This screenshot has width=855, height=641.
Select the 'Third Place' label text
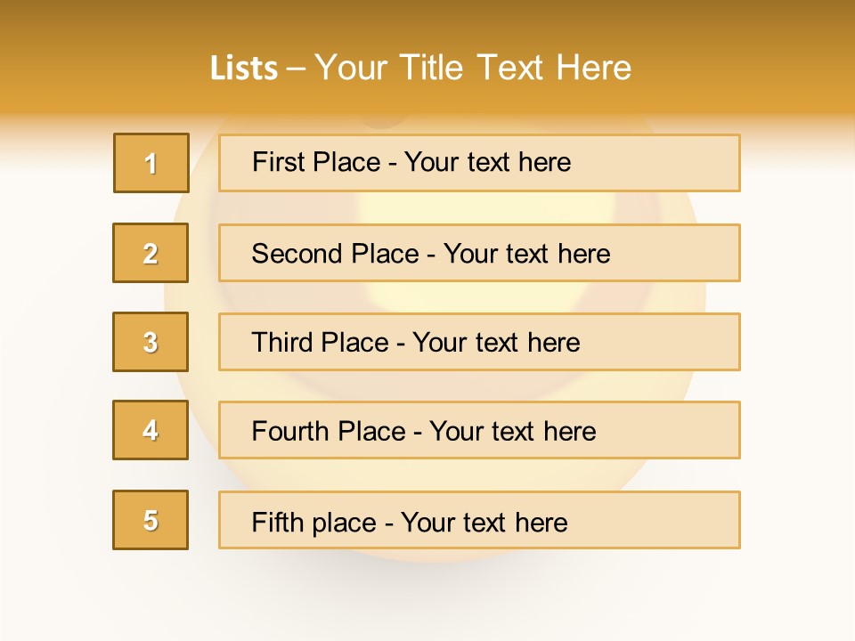pyautogui.click(x=320, y=343)
